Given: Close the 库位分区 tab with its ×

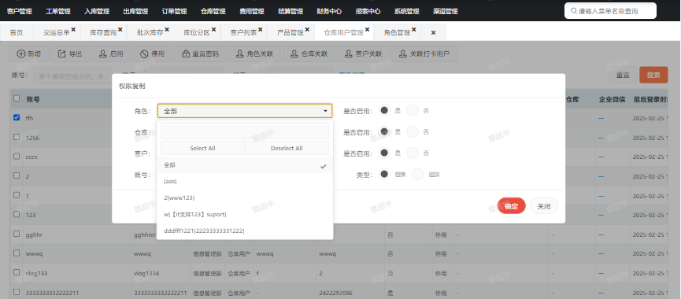Looking at the screenshot, I should click(213, 30).
